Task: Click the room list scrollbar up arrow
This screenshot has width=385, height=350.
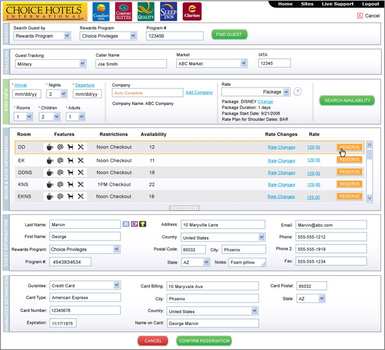Action: coord(370,145)
